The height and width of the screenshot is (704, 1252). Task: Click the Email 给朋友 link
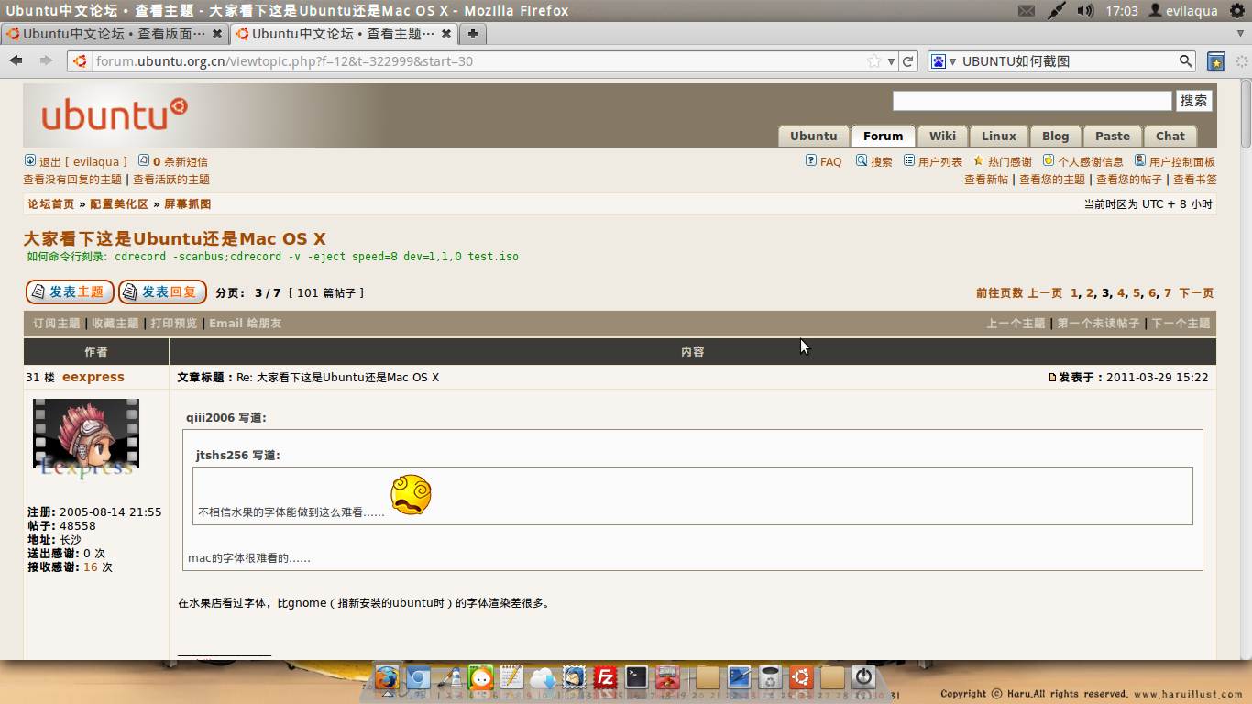246,324
